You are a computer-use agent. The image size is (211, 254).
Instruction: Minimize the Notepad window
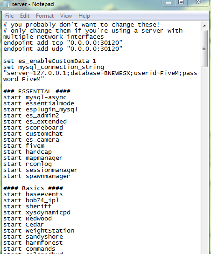coord(169,3)
